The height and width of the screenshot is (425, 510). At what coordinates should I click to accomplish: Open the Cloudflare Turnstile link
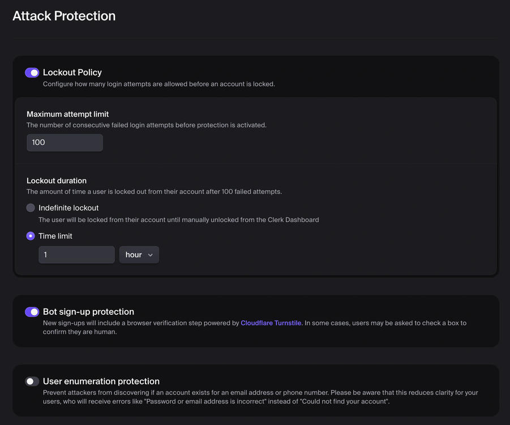tap(271, 323)
